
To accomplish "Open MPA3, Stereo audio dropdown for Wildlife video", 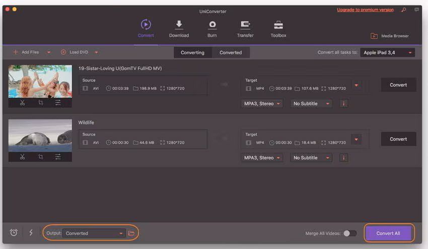I will [x=262, y=158].
